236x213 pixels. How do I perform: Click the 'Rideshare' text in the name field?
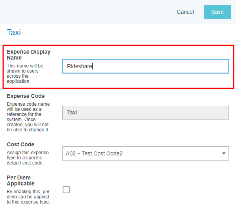79,66
